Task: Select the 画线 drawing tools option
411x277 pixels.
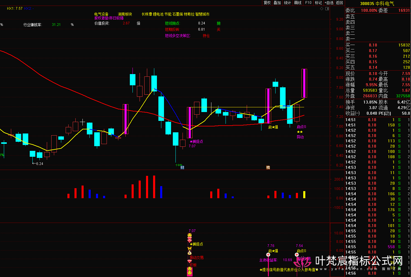Action: coord(298,3)
